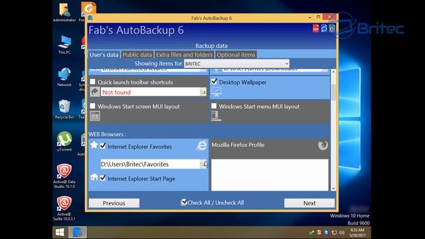Click the Internet Explorer logo icon
The width and height of the screenshot is (425, 239).
pos(201,145)
